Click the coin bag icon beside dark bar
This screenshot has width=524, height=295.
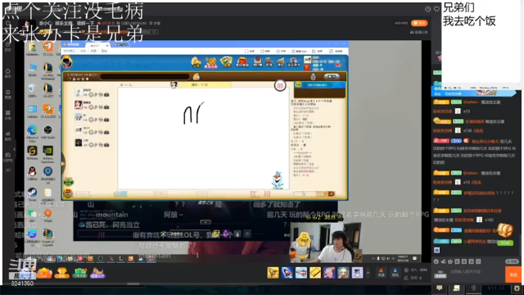point(196,76)
